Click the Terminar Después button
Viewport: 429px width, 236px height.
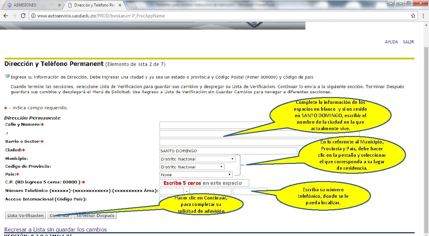95,216
